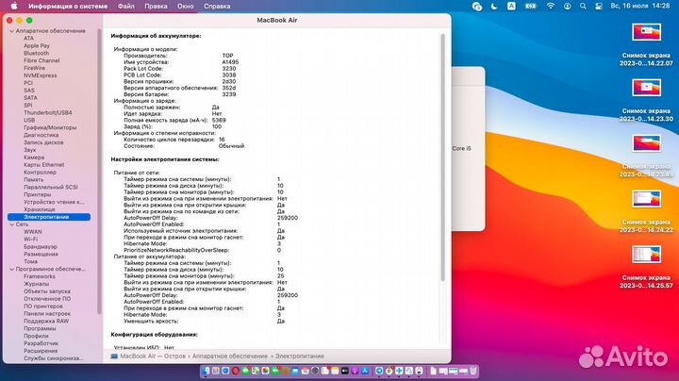Select screenshot file 14.24.22 on desktop
This screenshot has height=381, width=679.
coord(646,211)
